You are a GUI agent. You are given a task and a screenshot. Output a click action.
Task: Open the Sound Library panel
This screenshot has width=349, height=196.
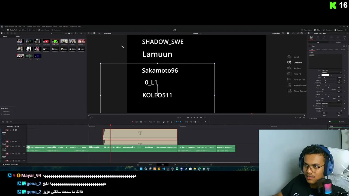coord(43,30)
